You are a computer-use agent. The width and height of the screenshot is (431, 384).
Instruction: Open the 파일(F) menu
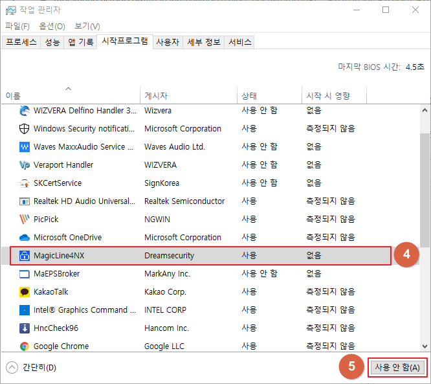point(17,27)
